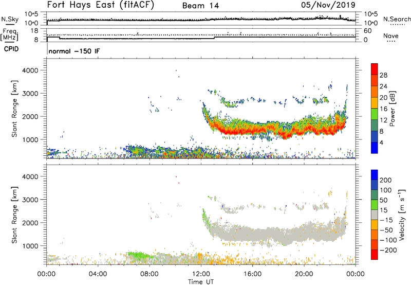This screenshot has height=285, width=411.
Task: Click the '28' power colorbar value
Action: (x=383, y=75)
